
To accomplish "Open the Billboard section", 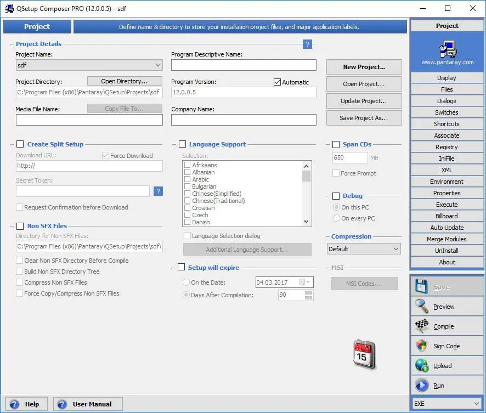I will [447, 216].
